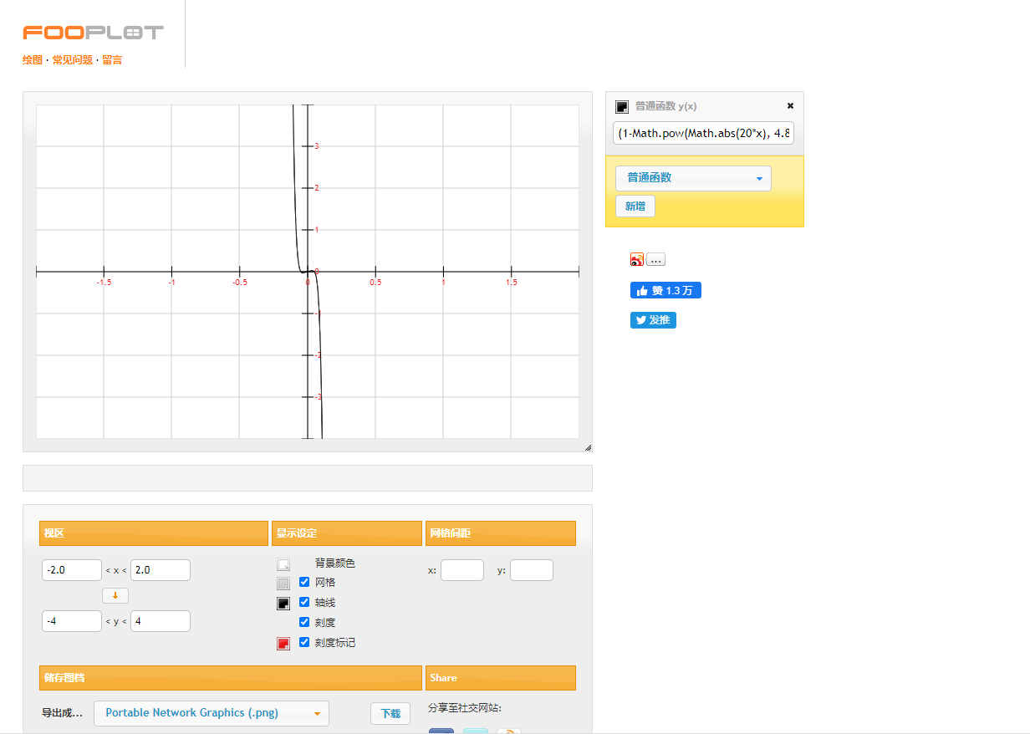
Task: Toggle the 刻度标记 tick labels checkbox
Action: (x=304, y=642)
